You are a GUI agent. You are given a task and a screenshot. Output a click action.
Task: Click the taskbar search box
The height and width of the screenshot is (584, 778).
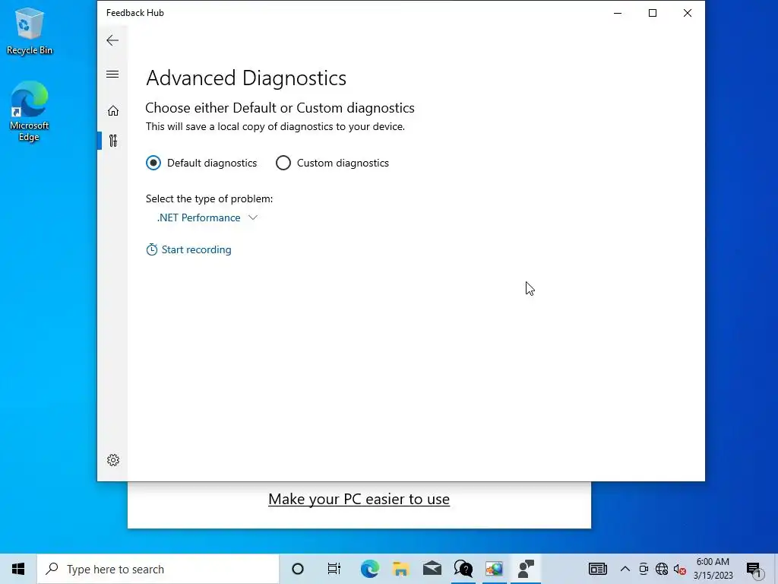[x=158, y=569]
